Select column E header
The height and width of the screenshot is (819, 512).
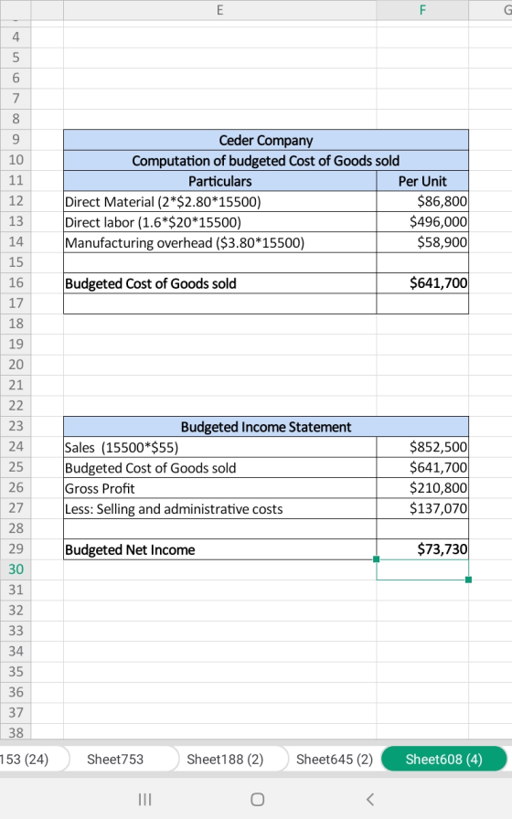220,10
